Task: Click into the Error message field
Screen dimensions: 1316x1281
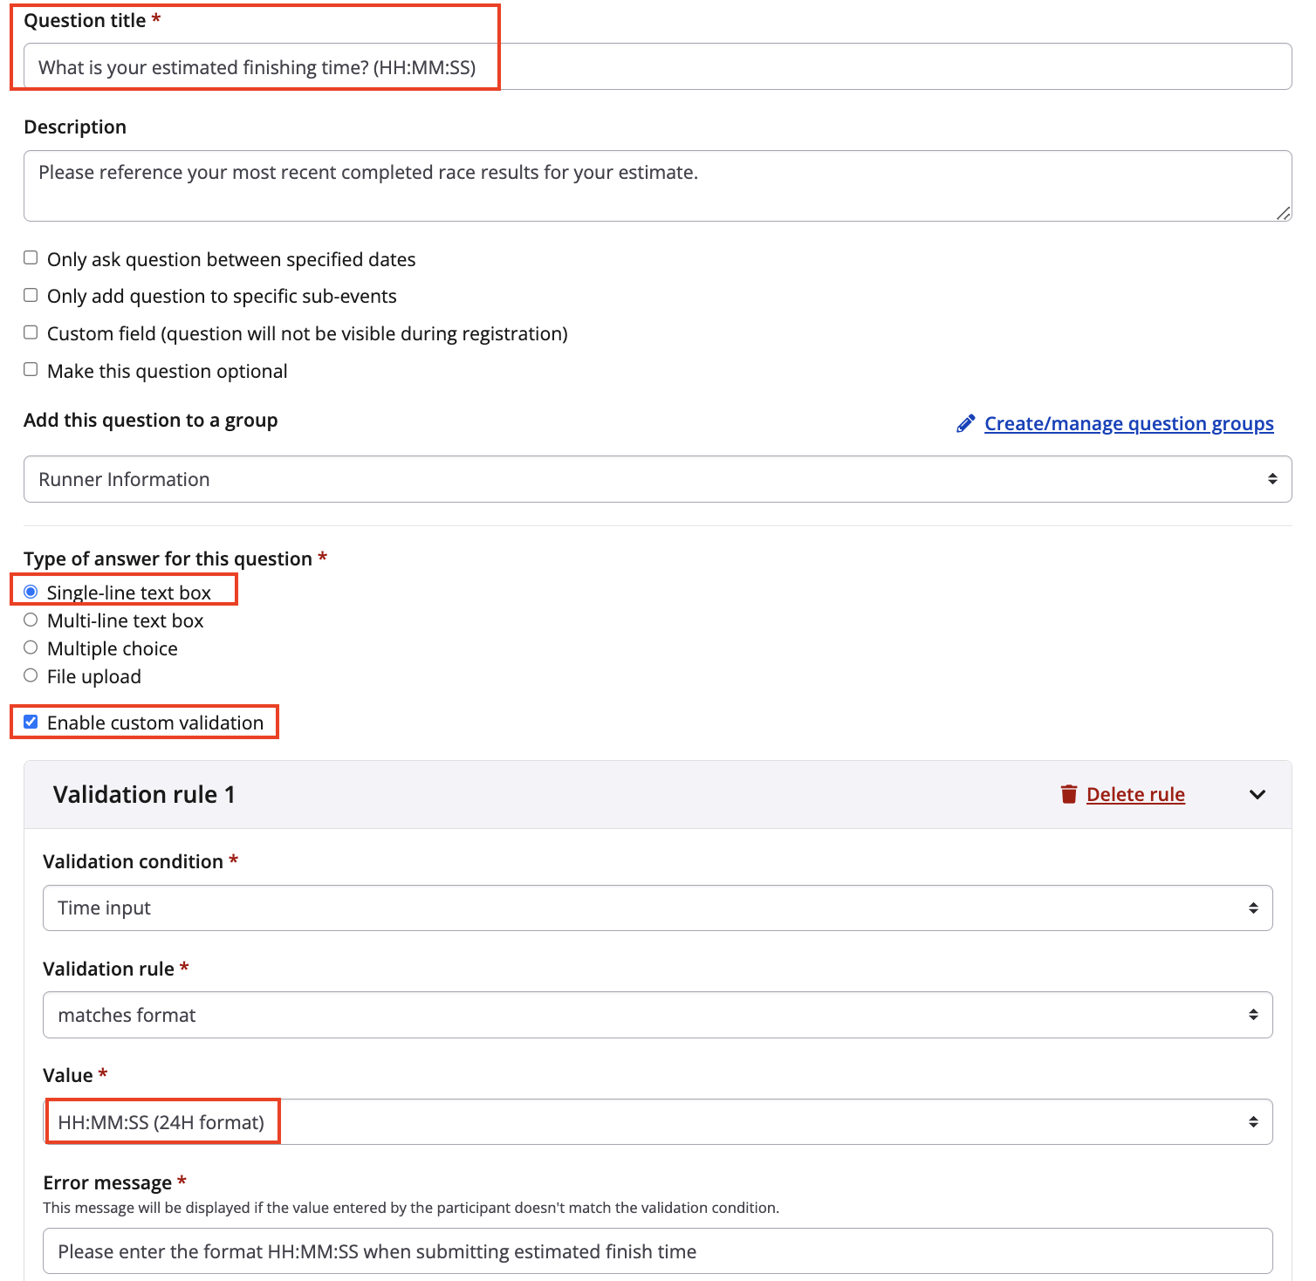Action: point(657,1251)
